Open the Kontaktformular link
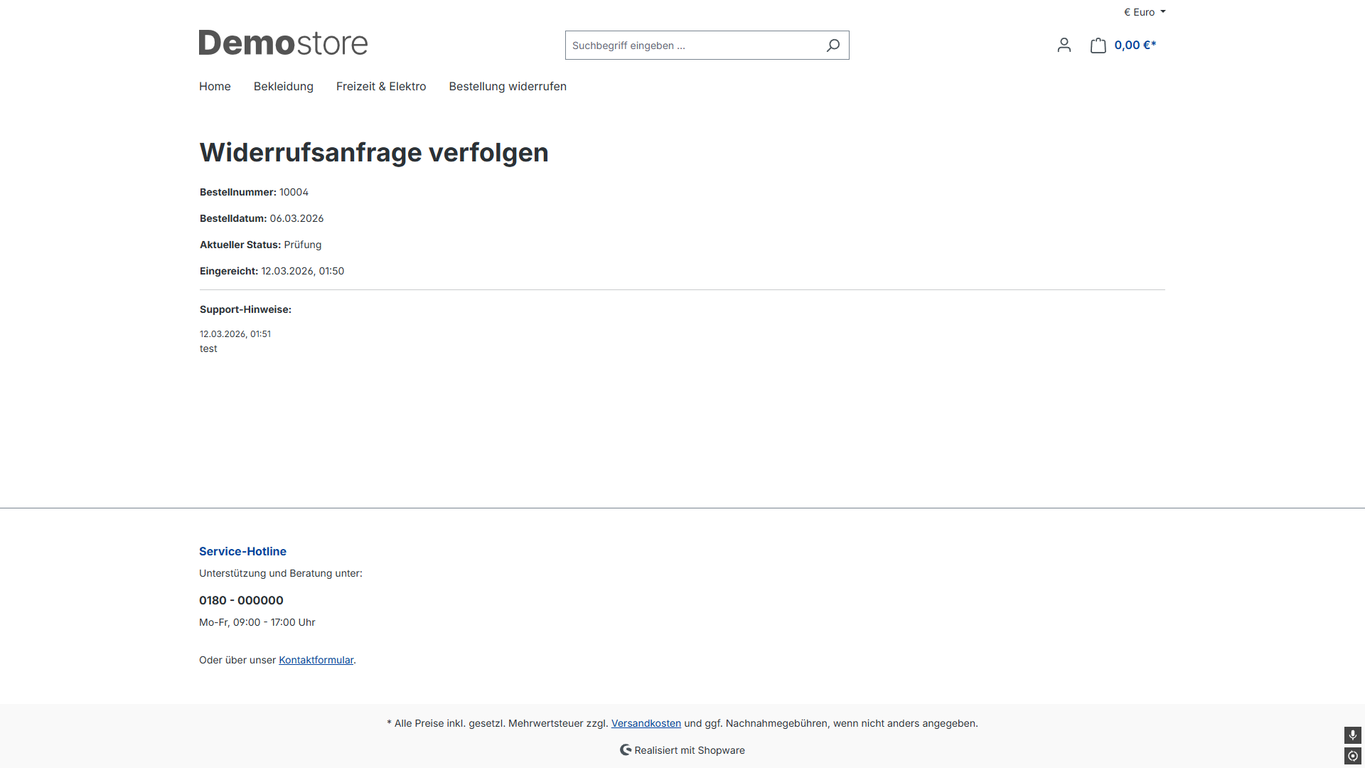This screenshot has height=768, width=1365. [x=316, y=660]
